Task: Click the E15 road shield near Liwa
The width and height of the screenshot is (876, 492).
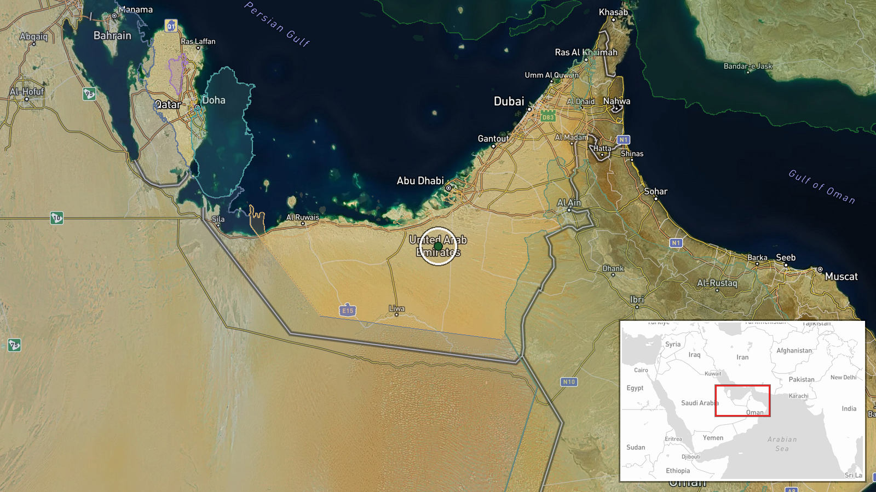Action: [x=348, y=311]
